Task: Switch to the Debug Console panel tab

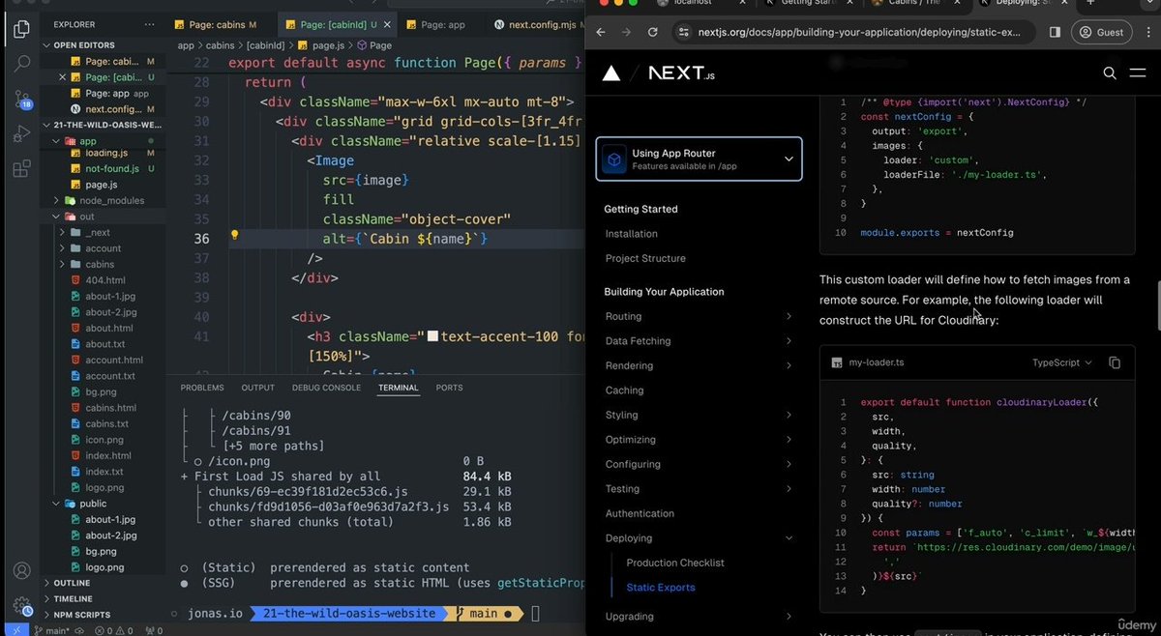Action: click(326, 388)
